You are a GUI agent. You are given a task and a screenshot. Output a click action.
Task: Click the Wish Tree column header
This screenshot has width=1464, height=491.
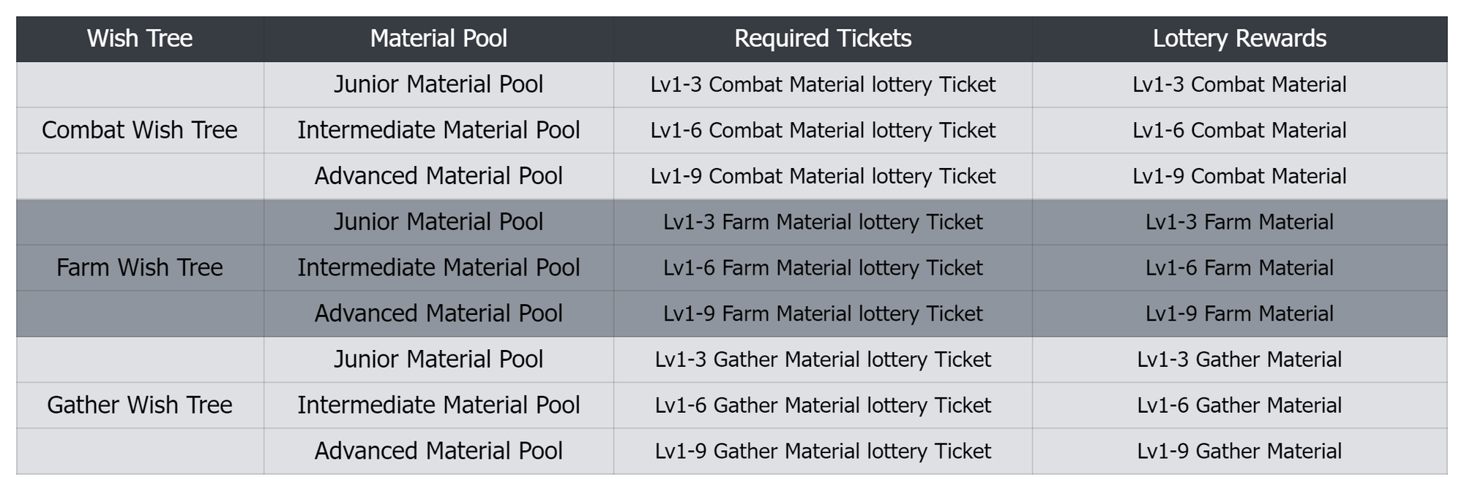[x=140, y=39]
